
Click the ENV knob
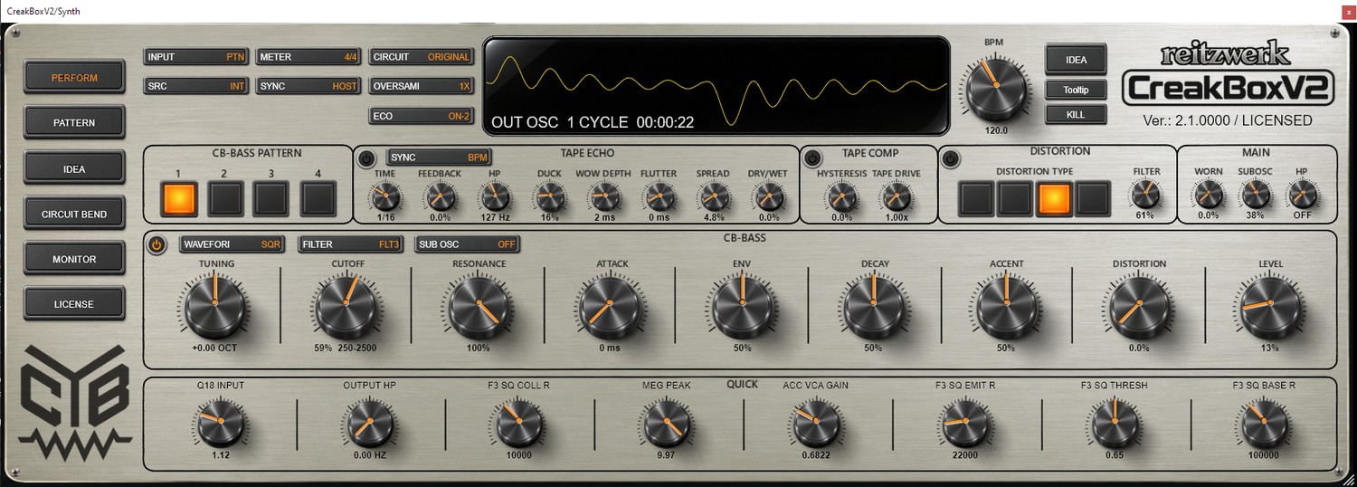click(x=742, y=304)
